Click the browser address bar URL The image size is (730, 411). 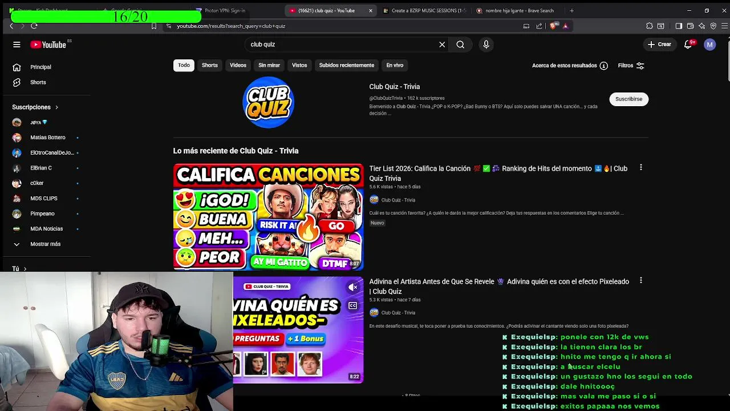point(231,26)
